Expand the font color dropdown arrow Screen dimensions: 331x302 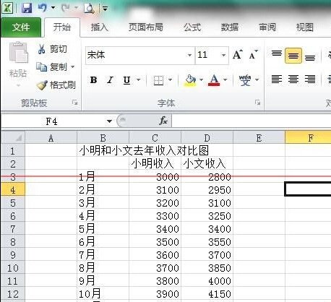tap(225, 79)
